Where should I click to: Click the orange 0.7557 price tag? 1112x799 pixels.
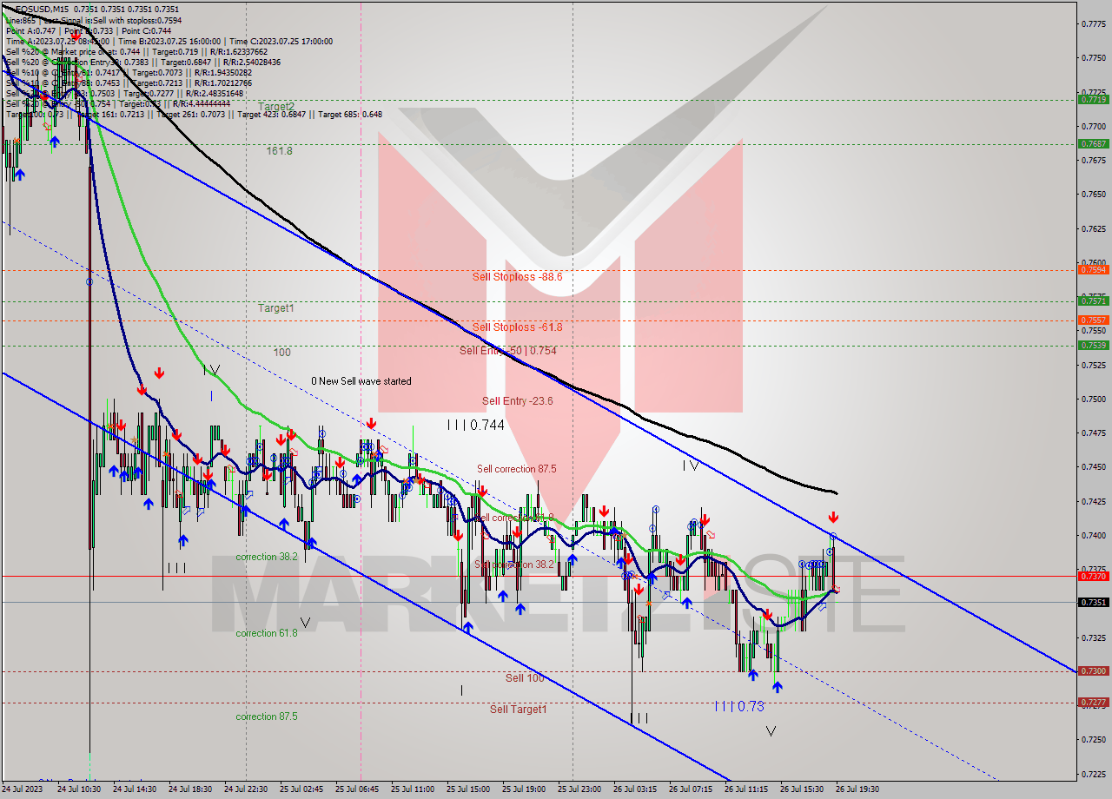coord(1092,320)
